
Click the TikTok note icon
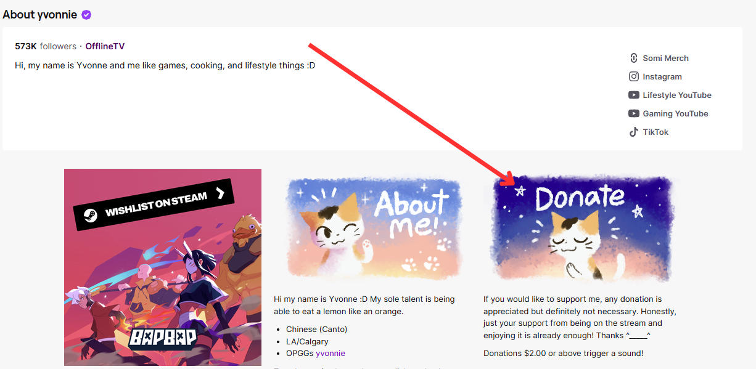coord(633,132)
